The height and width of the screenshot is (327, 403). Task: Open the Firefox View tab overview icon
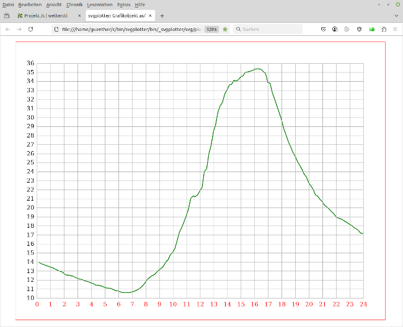(7, 15)
